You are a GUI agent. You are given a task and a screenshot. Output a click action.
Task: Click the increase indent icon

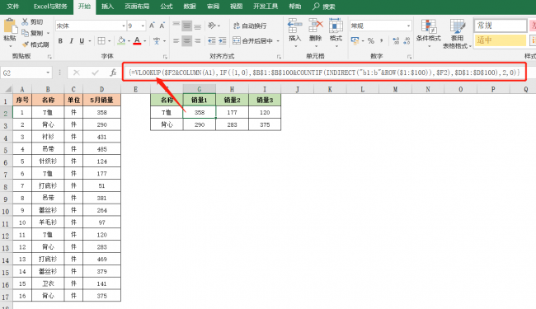click(223, 41)
